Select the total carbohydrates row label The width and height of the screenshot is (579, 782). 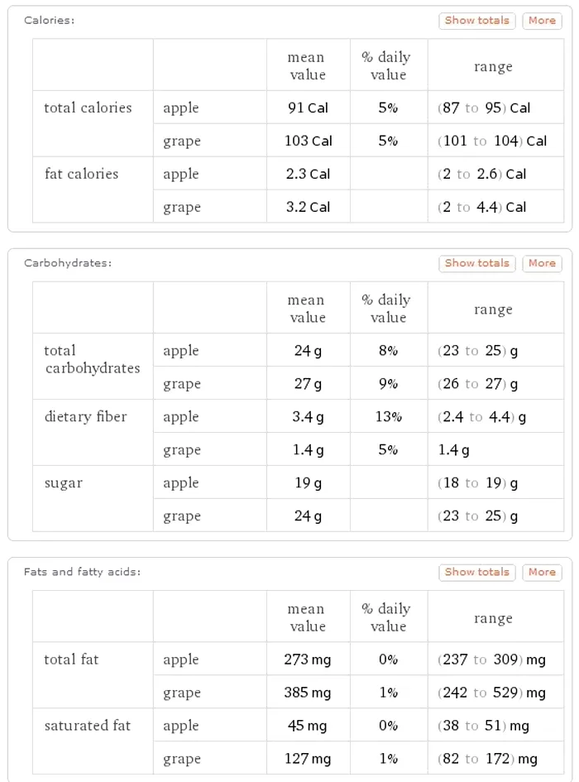(x=92, y=359)
